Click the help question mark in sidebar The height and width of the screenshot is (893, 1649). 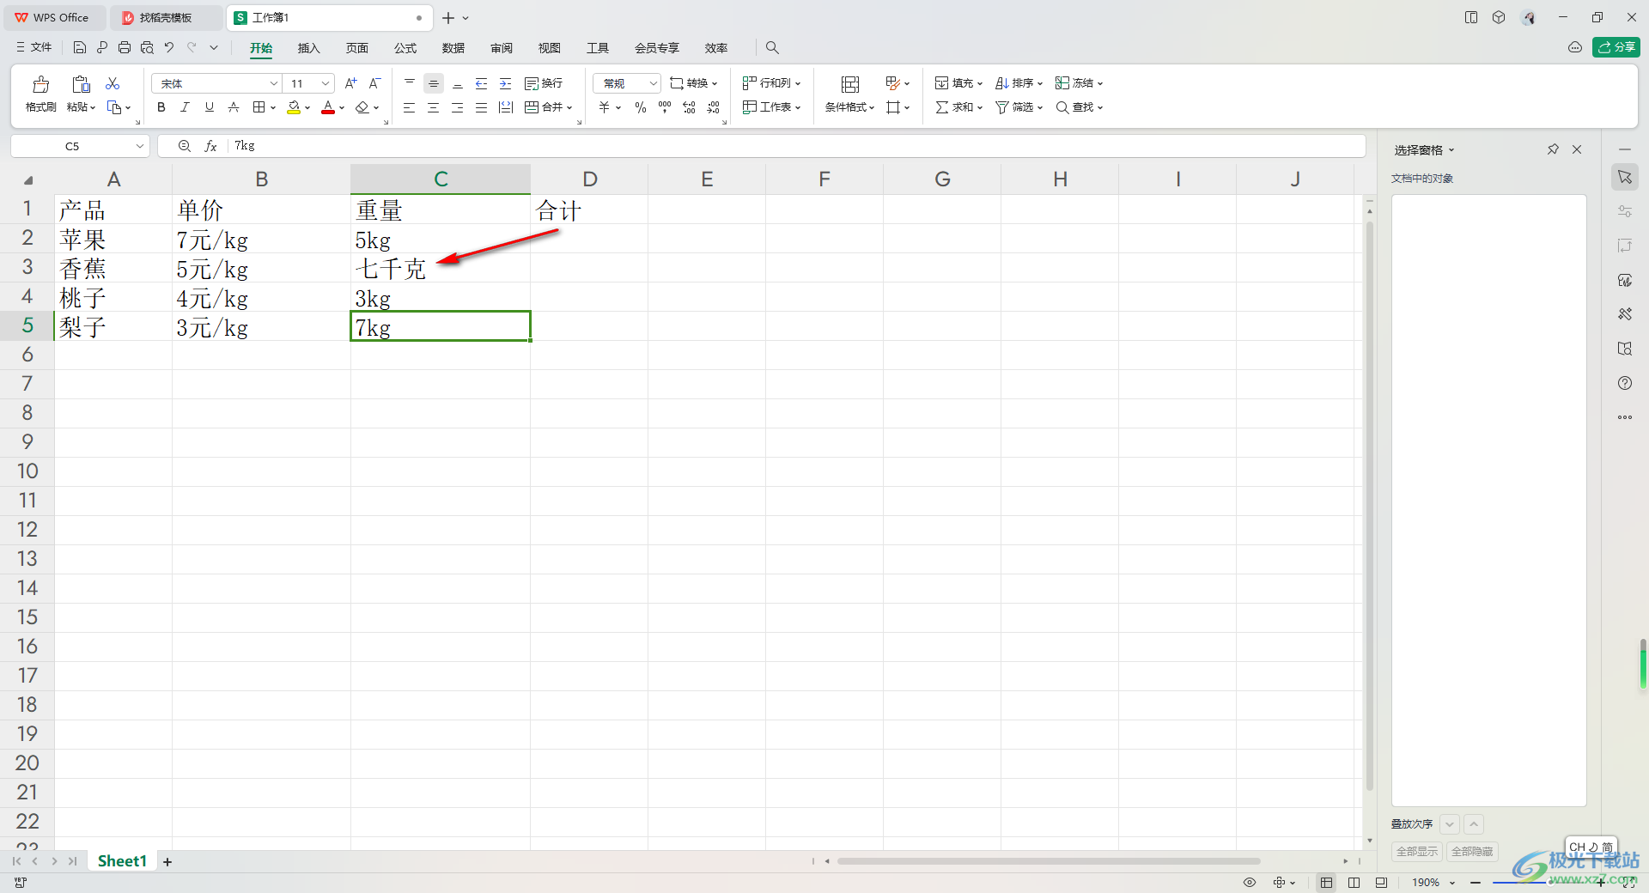(x=1625, y=383)
